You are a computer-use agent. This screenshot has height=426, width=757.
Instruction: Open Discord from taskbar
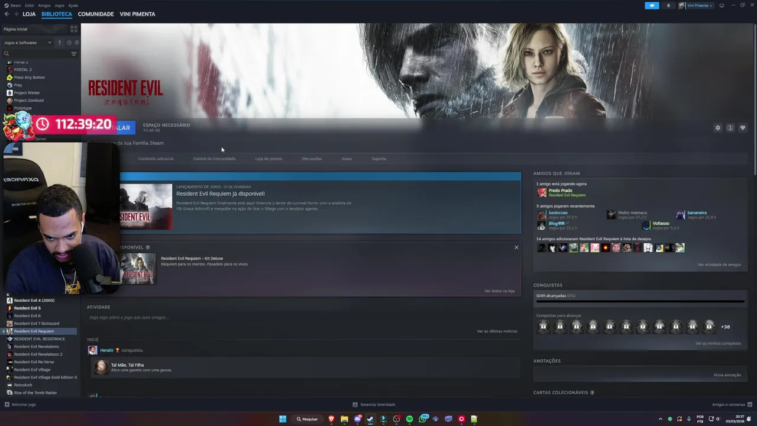point(358,419)
